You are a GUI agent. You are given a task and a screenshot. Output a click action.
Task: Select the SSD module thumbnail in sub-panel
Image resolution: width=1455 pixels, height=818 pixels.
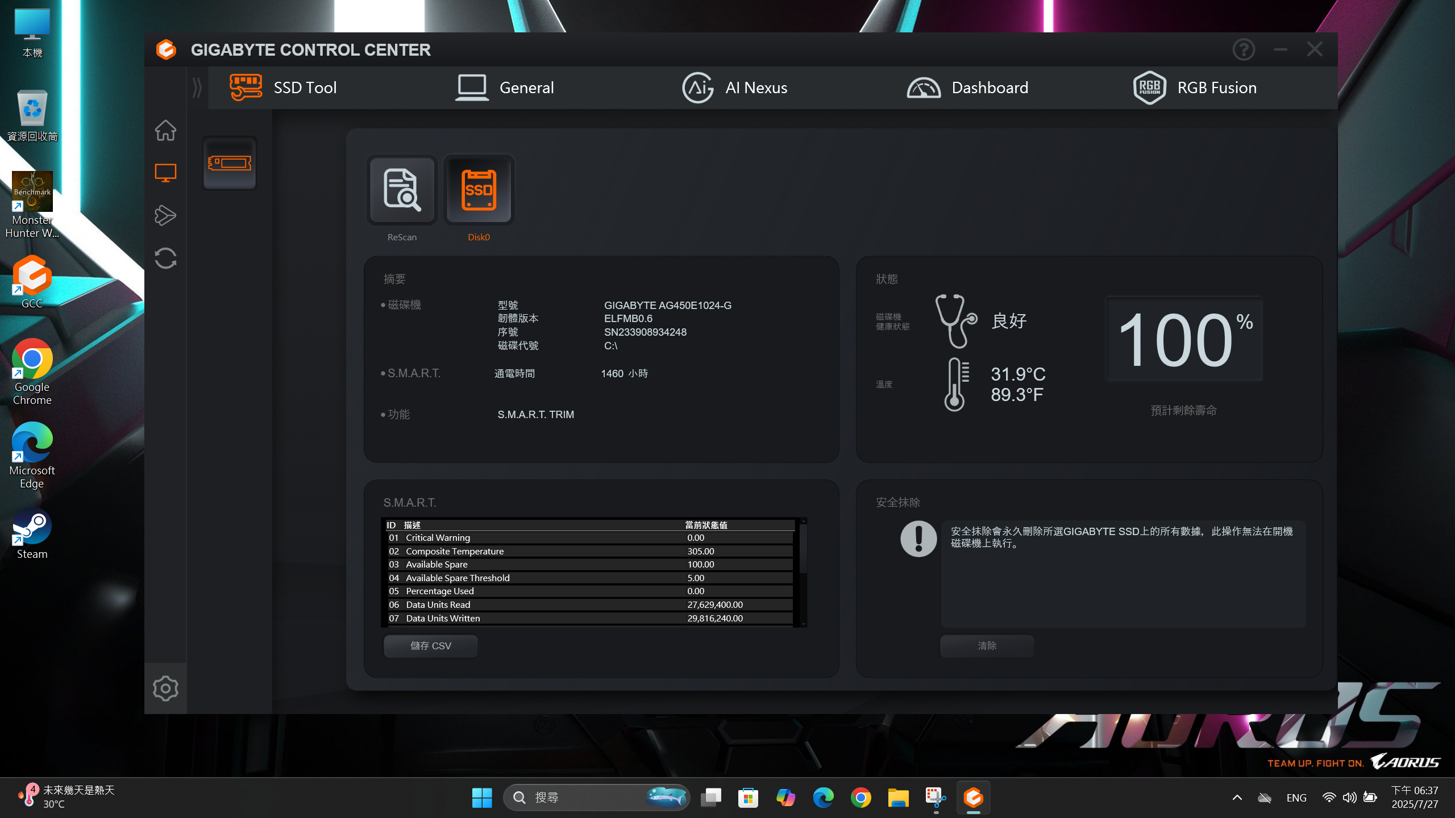pos(230,163)
